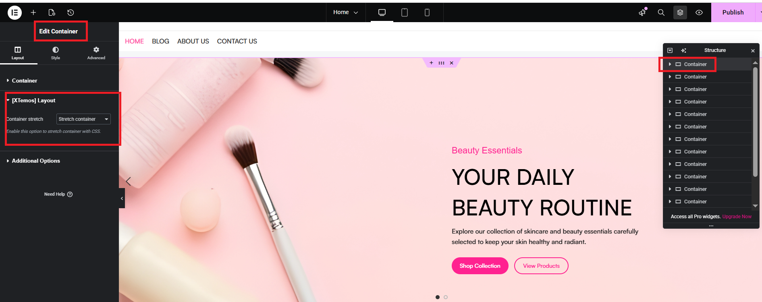Click the Shop Collection button
This screenshot has width=762, height=302.
(480, 266)
